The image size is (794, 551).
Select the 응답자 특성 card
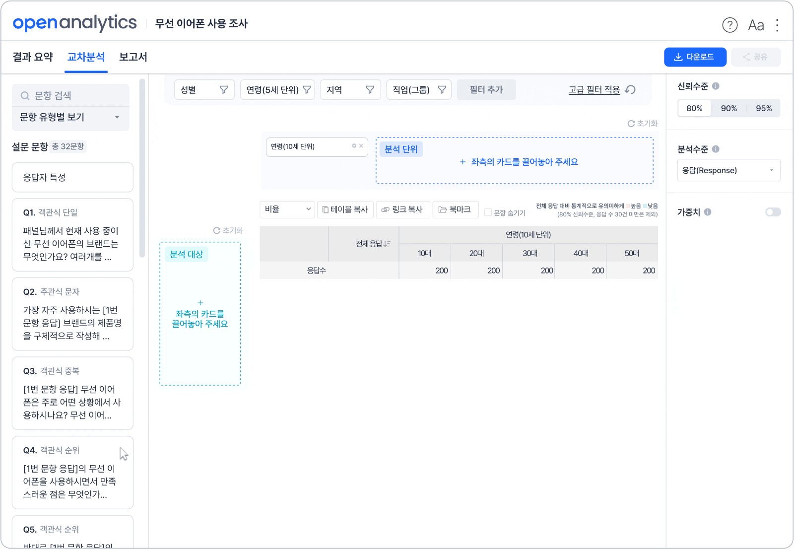(72, 177)
